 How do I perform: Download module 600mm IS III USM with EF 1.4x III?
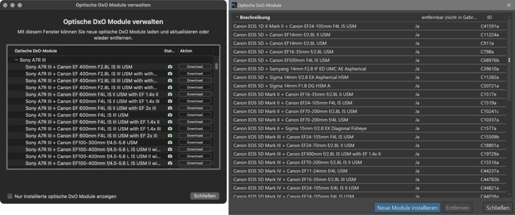(195, 129)
